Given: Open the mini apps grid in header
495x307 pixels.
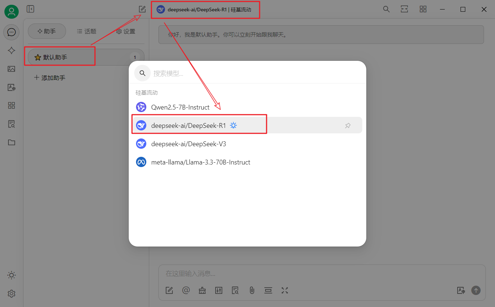Looking at the screenshot, I should (423, 9).
